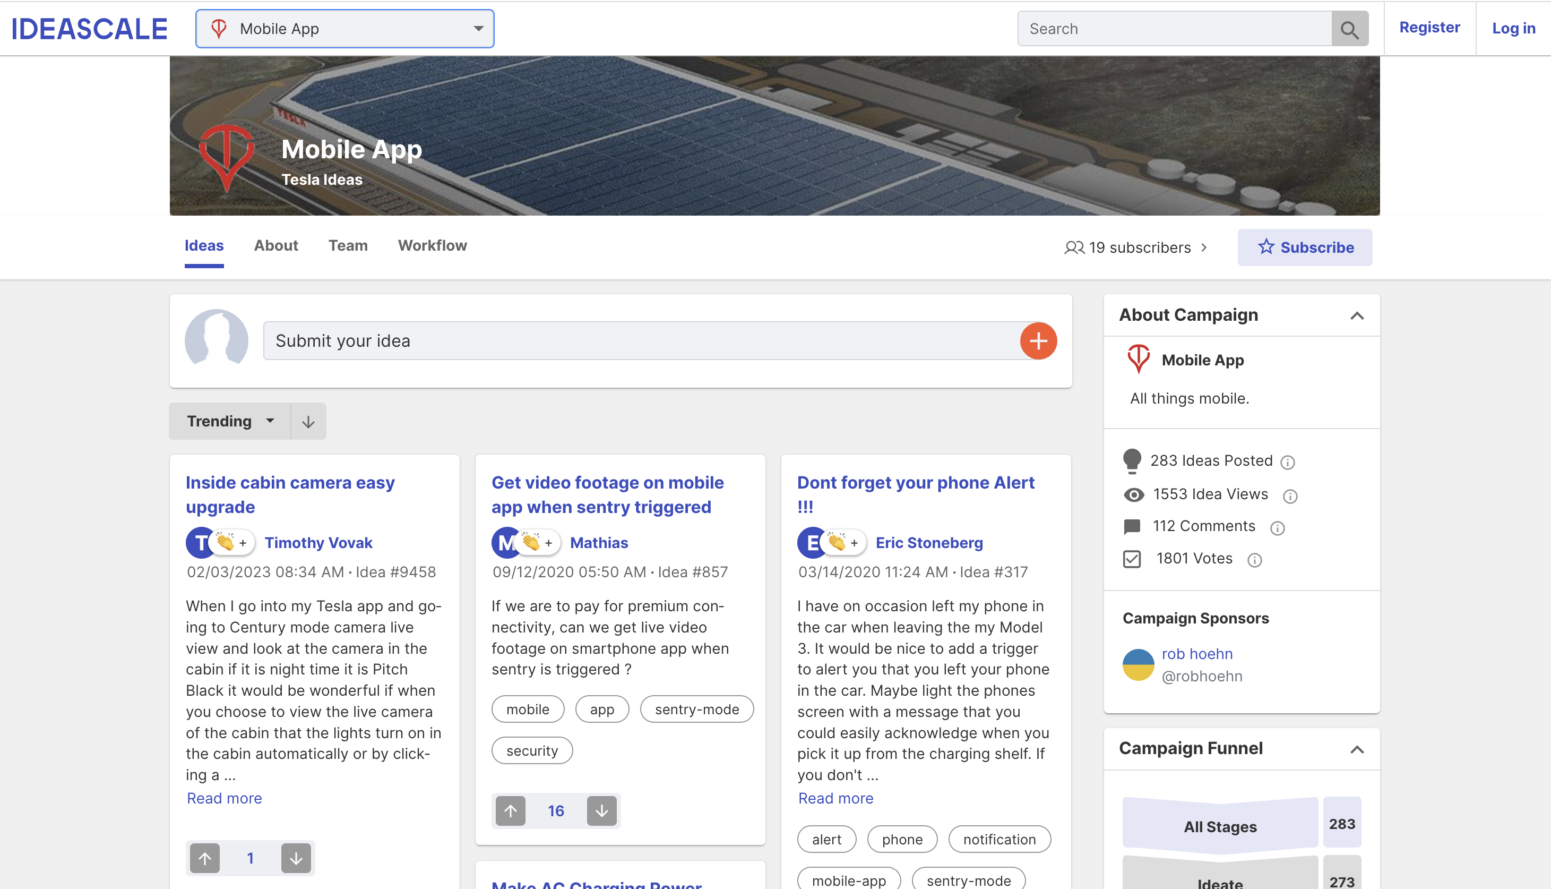The height and width of the screenshot is (889, 1551).
Task: Downvote Get video footage on mobile idea
Action: [x=601, y=811]
